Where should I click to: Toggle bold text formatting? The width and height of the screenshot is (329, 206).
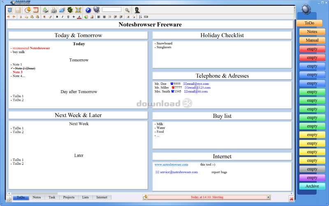(x=57, y=17)
